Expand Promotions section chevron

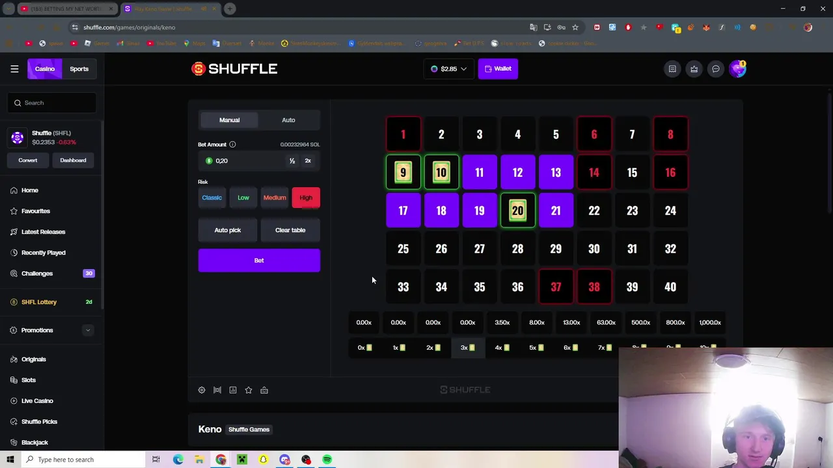click(x=88, y=330)
